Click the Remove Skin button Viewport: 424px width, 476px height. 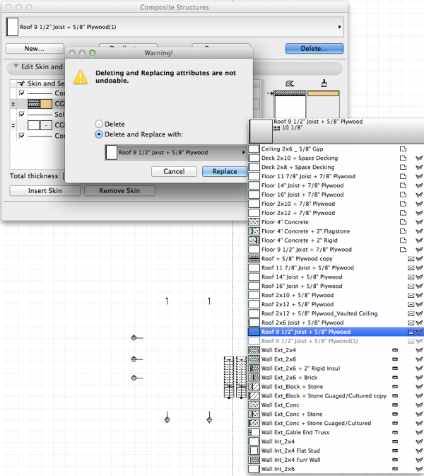point(119,191)
